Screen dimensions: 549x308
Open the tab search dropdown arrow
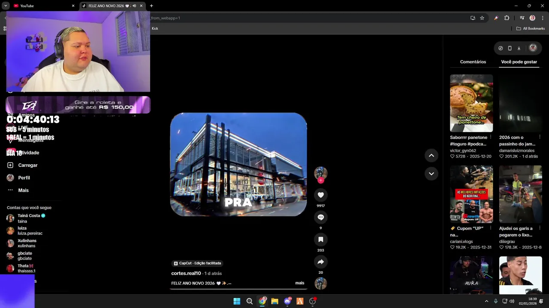point(6,6)
